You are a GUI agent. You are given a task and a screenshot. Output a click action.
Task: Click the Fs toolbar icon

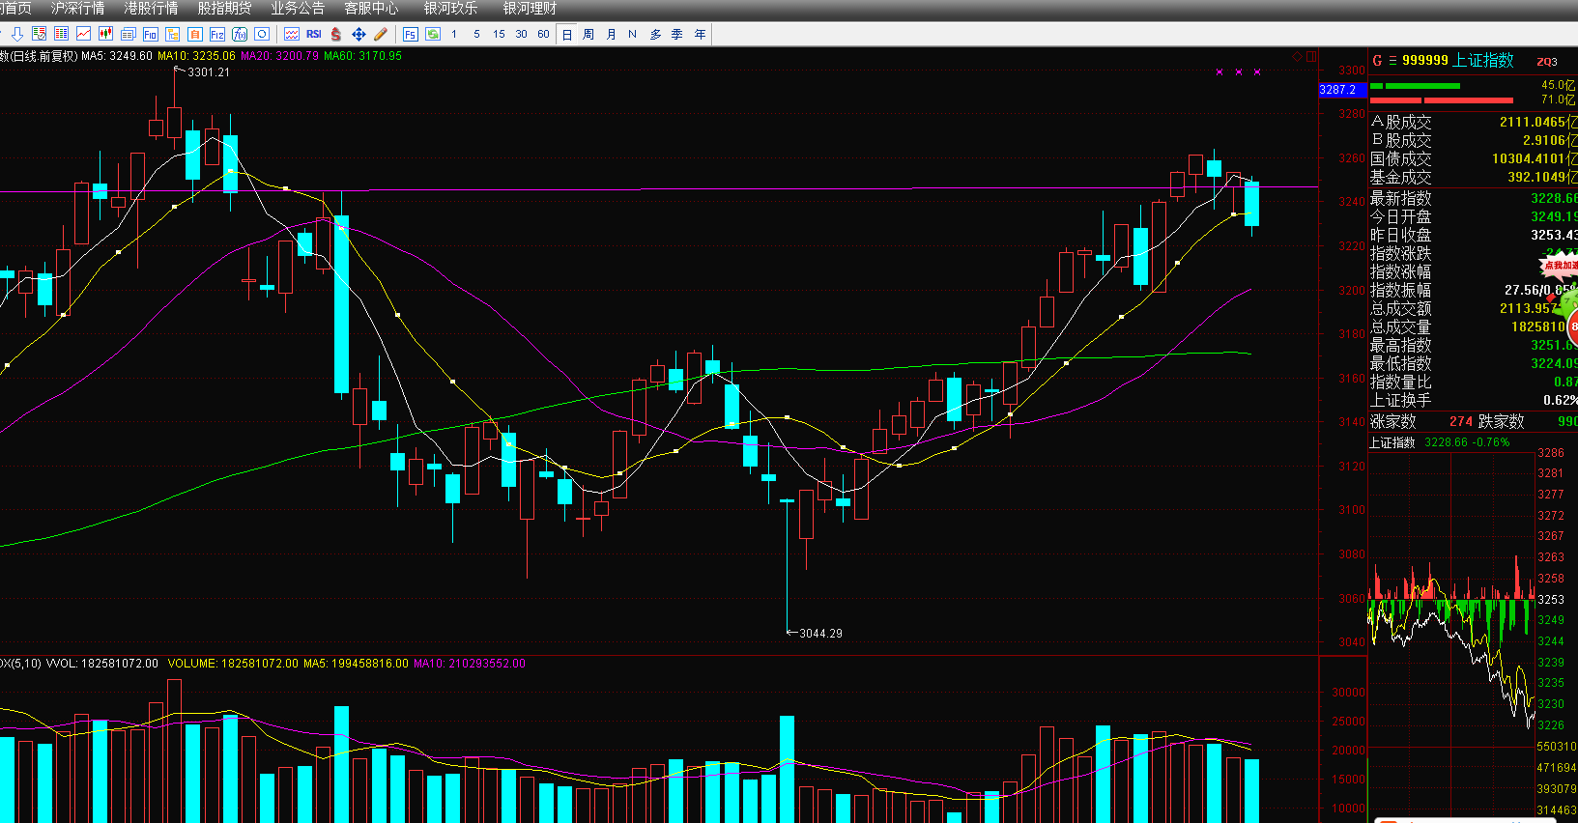point(411,34)
